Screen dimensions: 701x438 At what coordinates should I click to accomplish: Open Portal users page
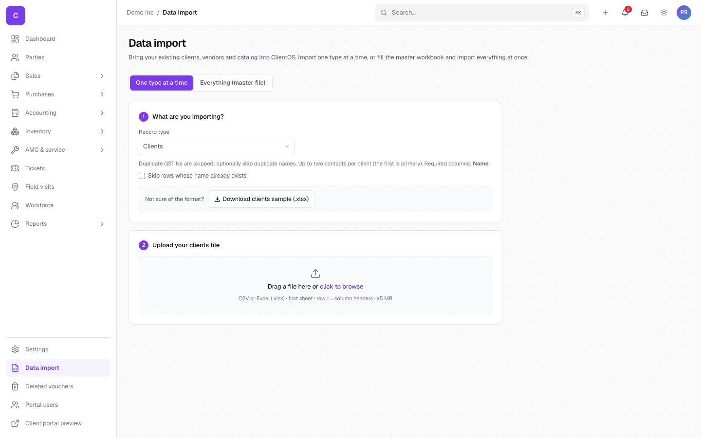click(x=58, y=405)
